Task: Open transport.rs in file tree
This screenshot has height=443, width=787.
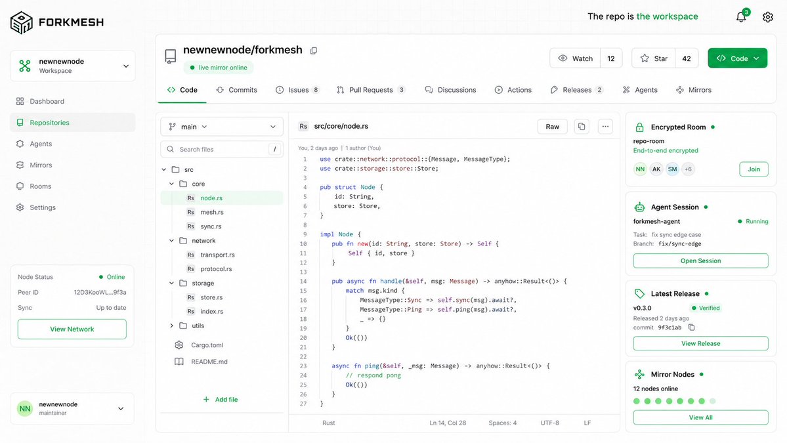Action: pyautogui.click(x=222, y=255)
